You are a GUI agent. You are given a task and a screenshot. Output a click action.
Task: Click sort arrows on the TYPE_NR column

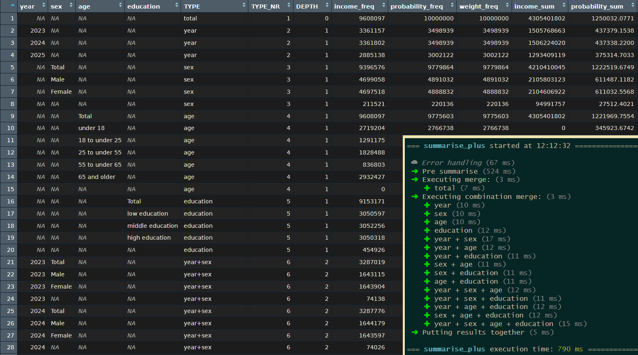[x=289, y=6]
